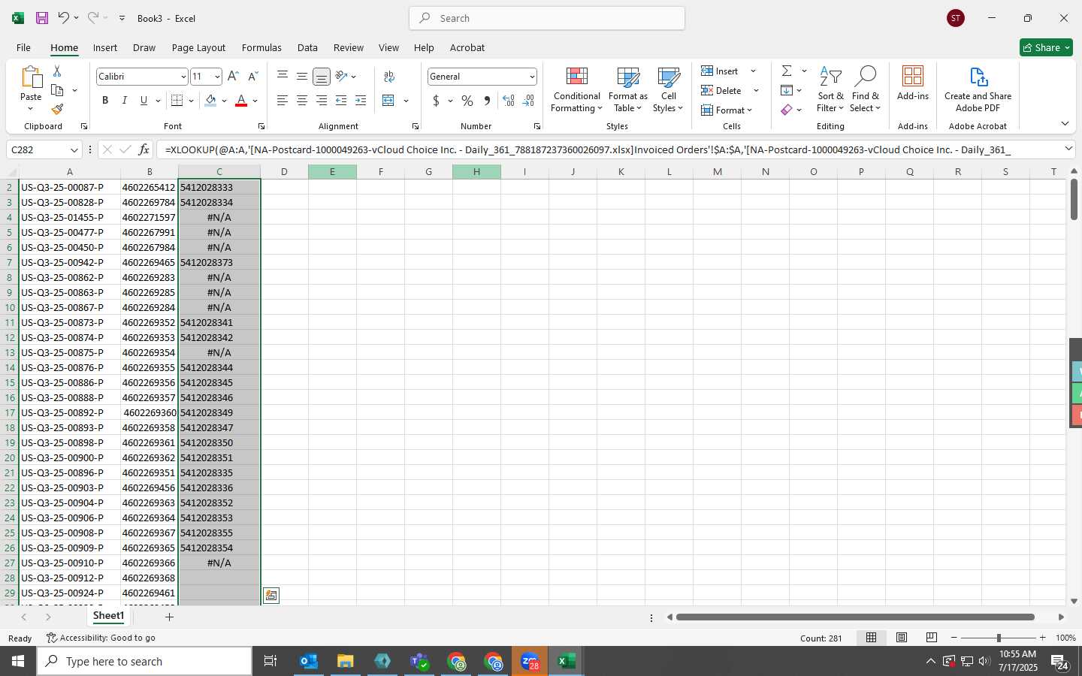Switch to the Formulas tab
This screenshot has height=676, width=1082.
261,47
